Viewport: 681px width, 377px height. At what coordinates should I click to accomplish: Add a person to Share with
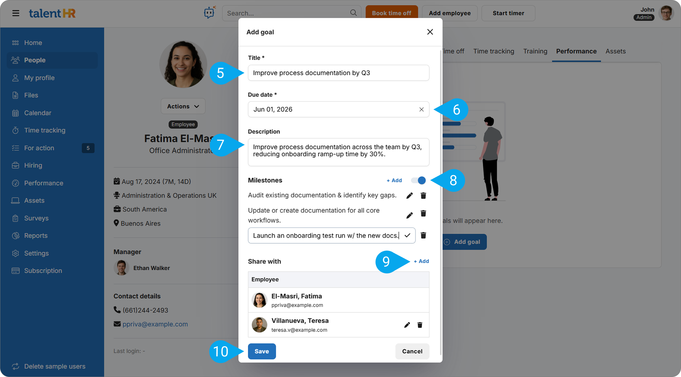click(421, 261)
